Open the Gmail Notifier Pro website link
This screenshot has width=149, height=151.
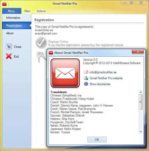coord(106,78)
